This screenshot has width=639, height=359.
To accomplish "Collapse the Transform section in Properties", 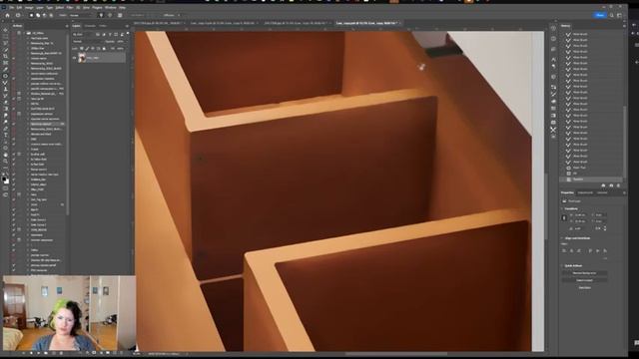I will coord(562,208).
